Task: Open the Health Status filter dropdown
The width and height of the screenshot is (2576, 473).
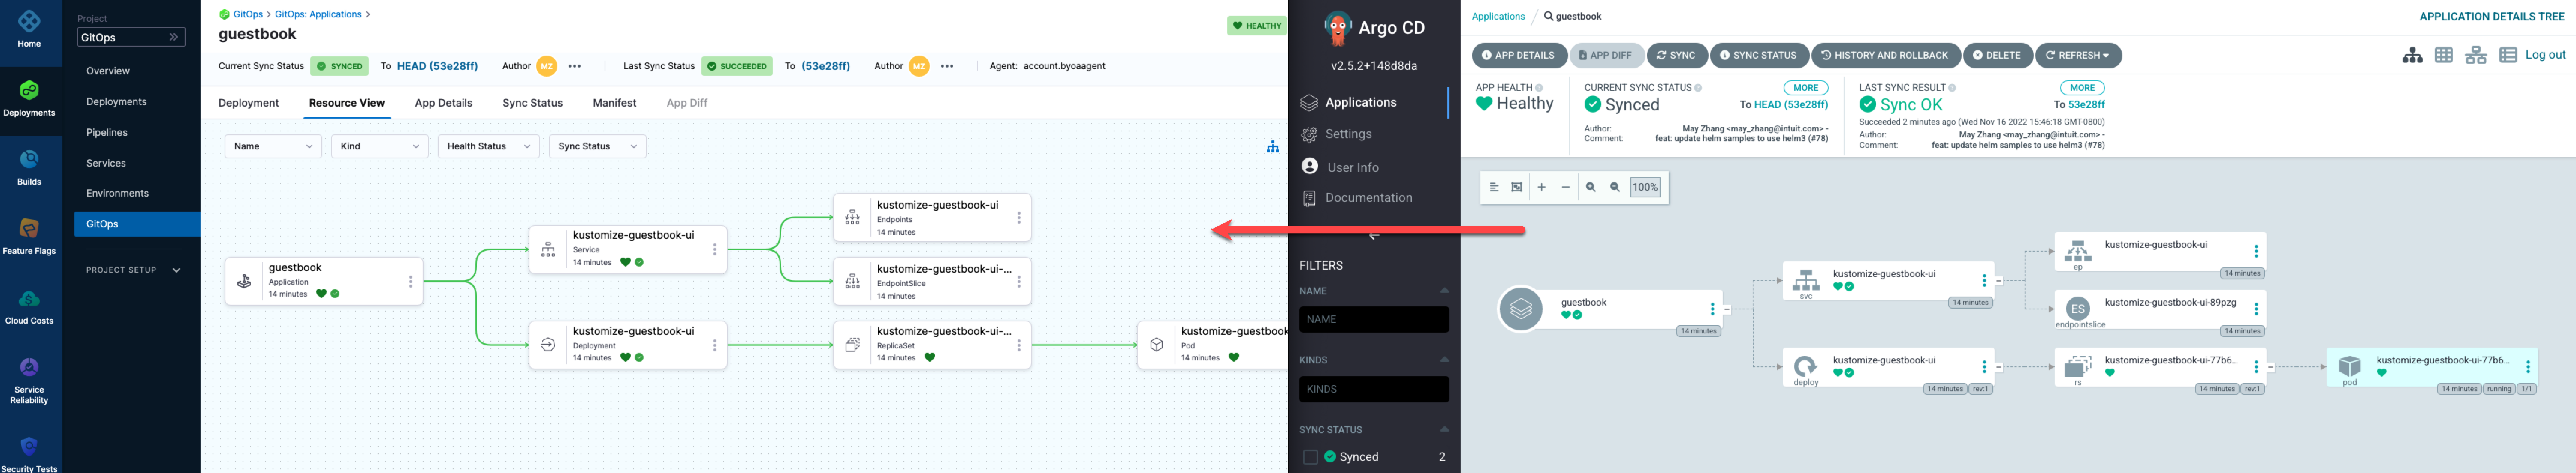Action: (488, 146)
